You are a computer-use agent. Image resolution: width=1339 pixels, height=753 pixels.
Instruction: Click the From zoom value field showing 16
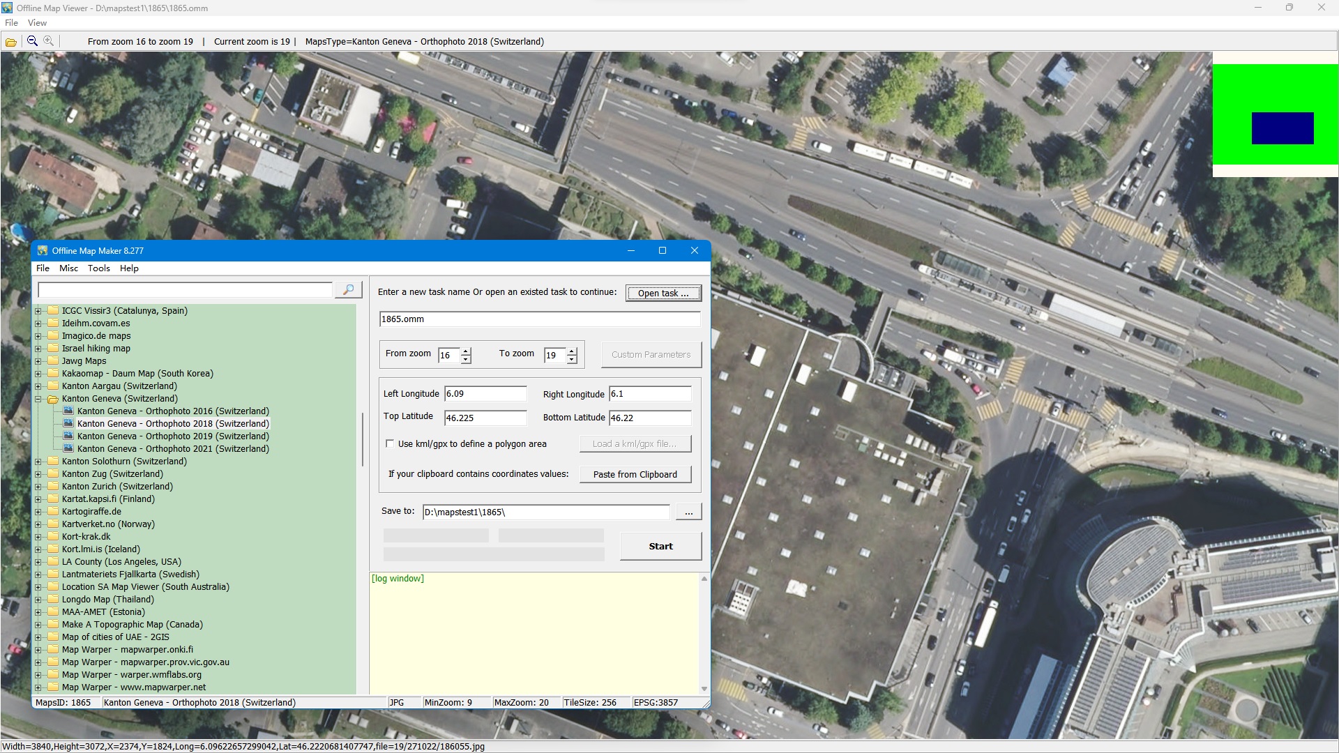point(448,356)
